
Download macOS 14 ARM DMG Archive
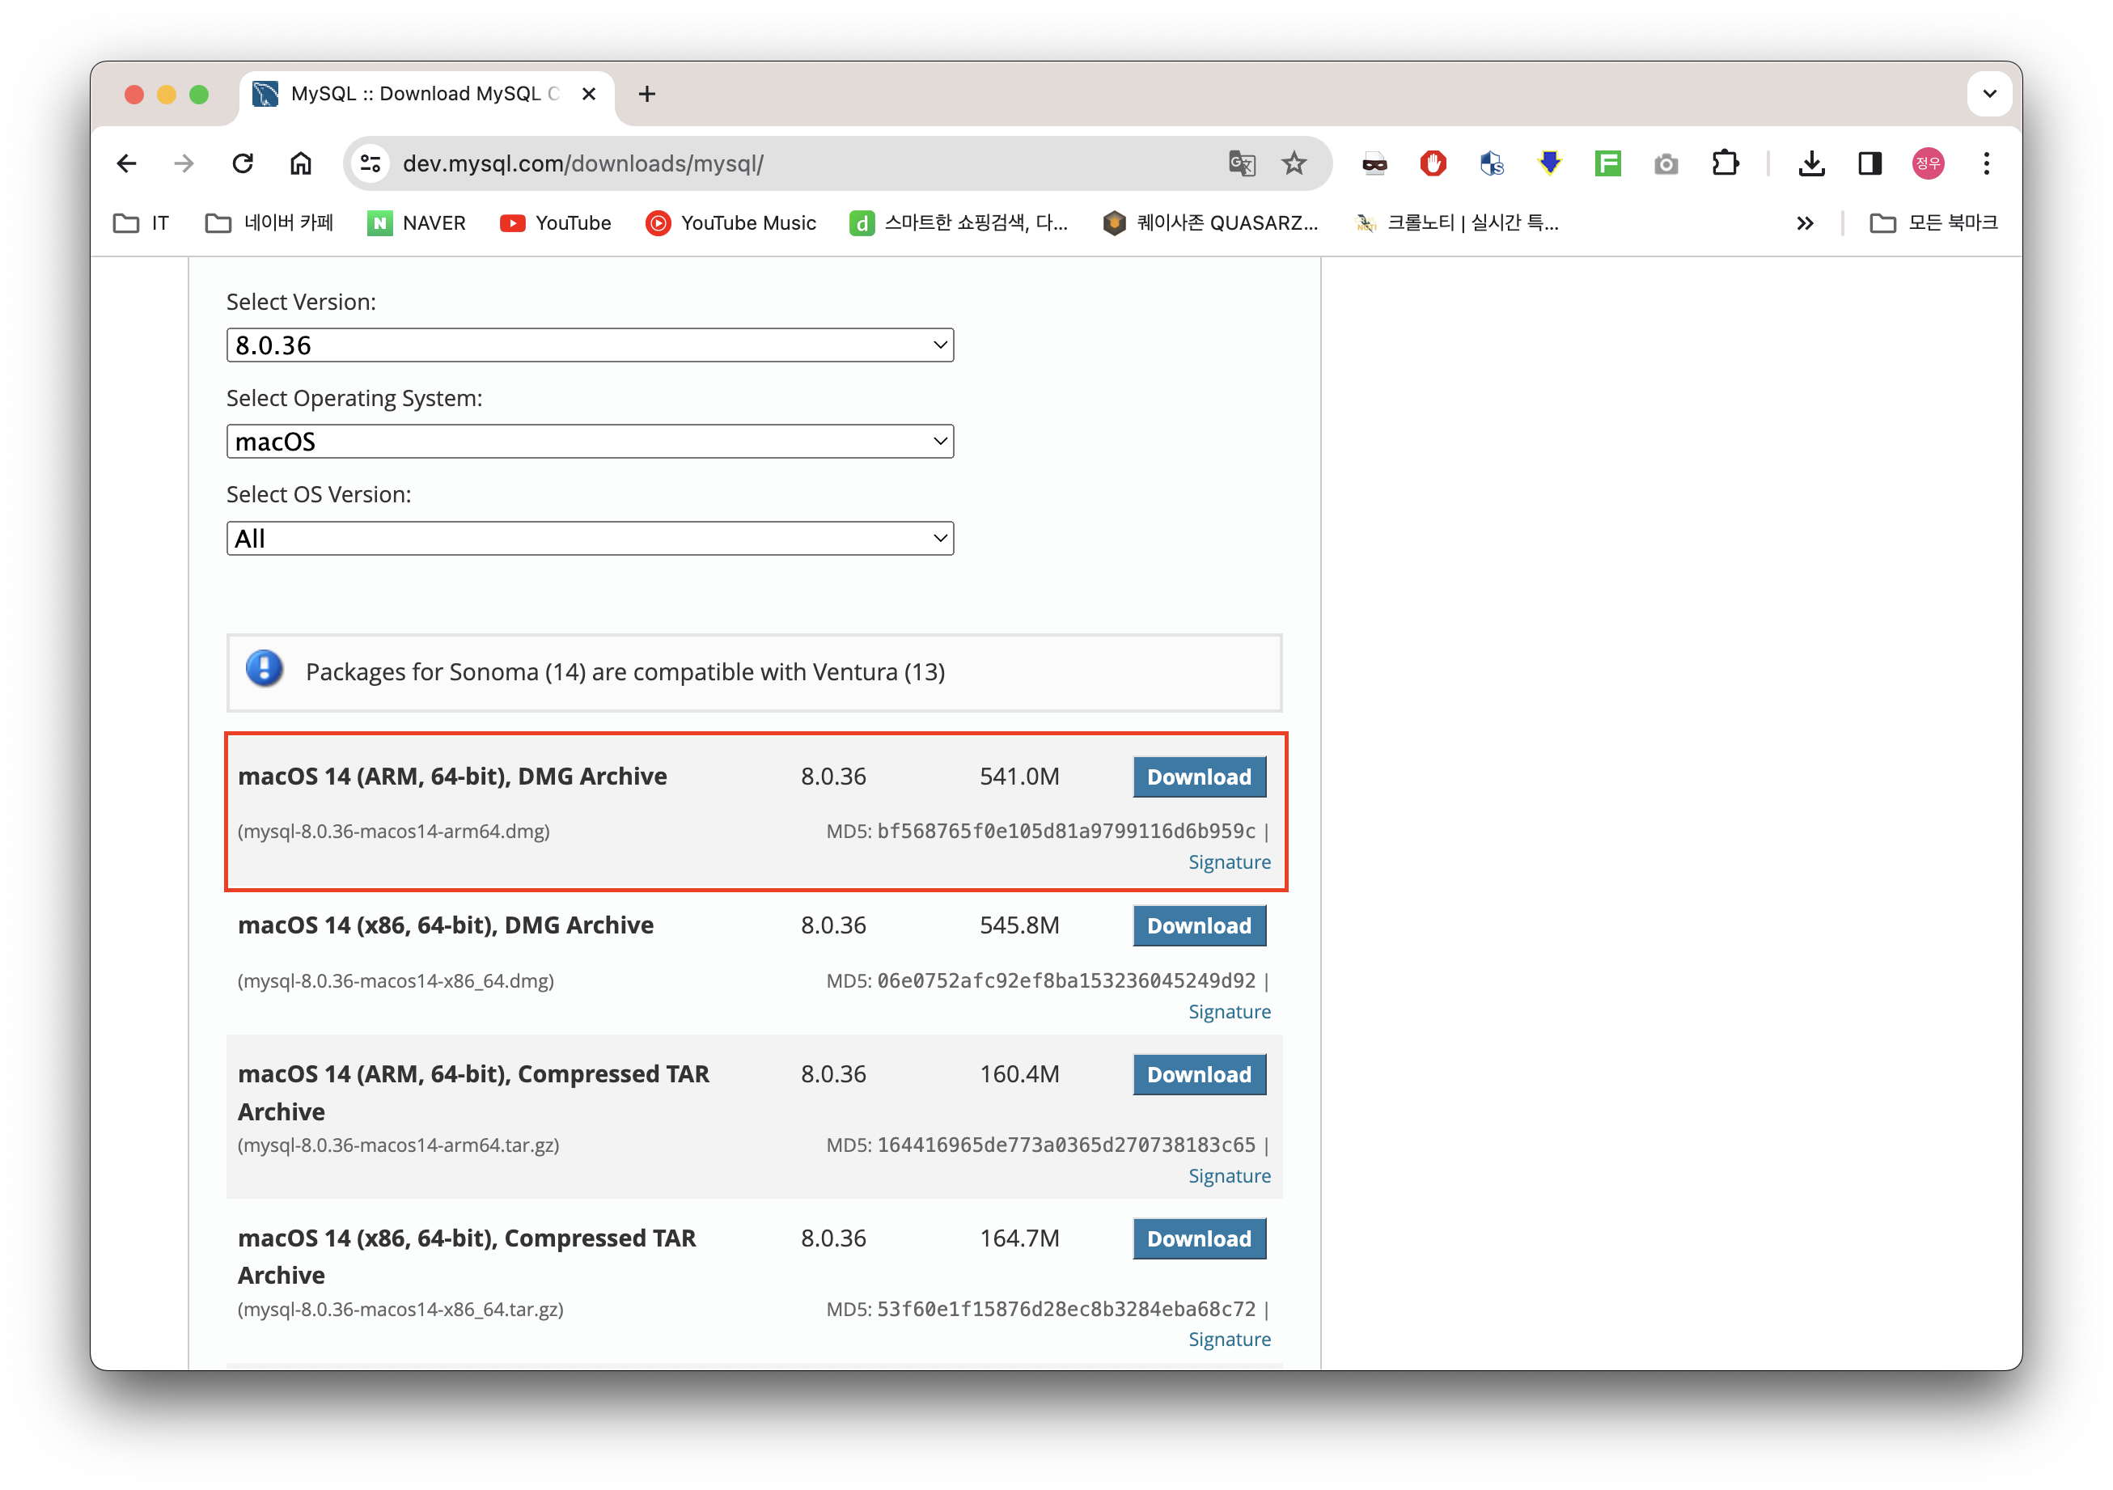[1198, 777]
